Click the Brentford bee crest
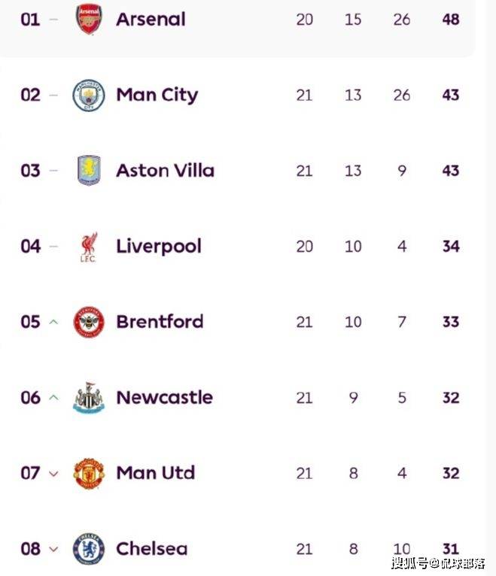The image size is (496, 576). [89, 322]
